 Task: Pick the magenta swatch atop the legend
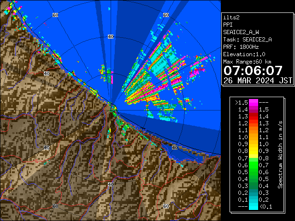click(254, 103)
